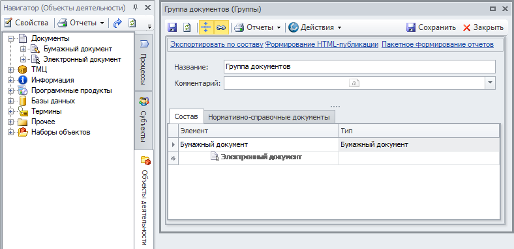Collapse the Документы tree node
The image size is (514, 249).
(10, 38)
